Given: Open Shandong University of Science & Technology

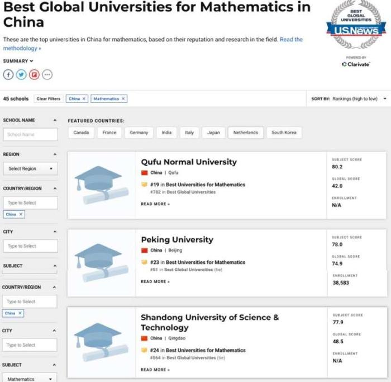Looking at the screenshot, I should (209, 322).
